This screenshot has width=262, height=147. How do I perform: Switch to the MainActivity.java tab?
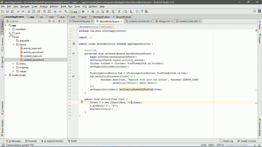(81, 21)
